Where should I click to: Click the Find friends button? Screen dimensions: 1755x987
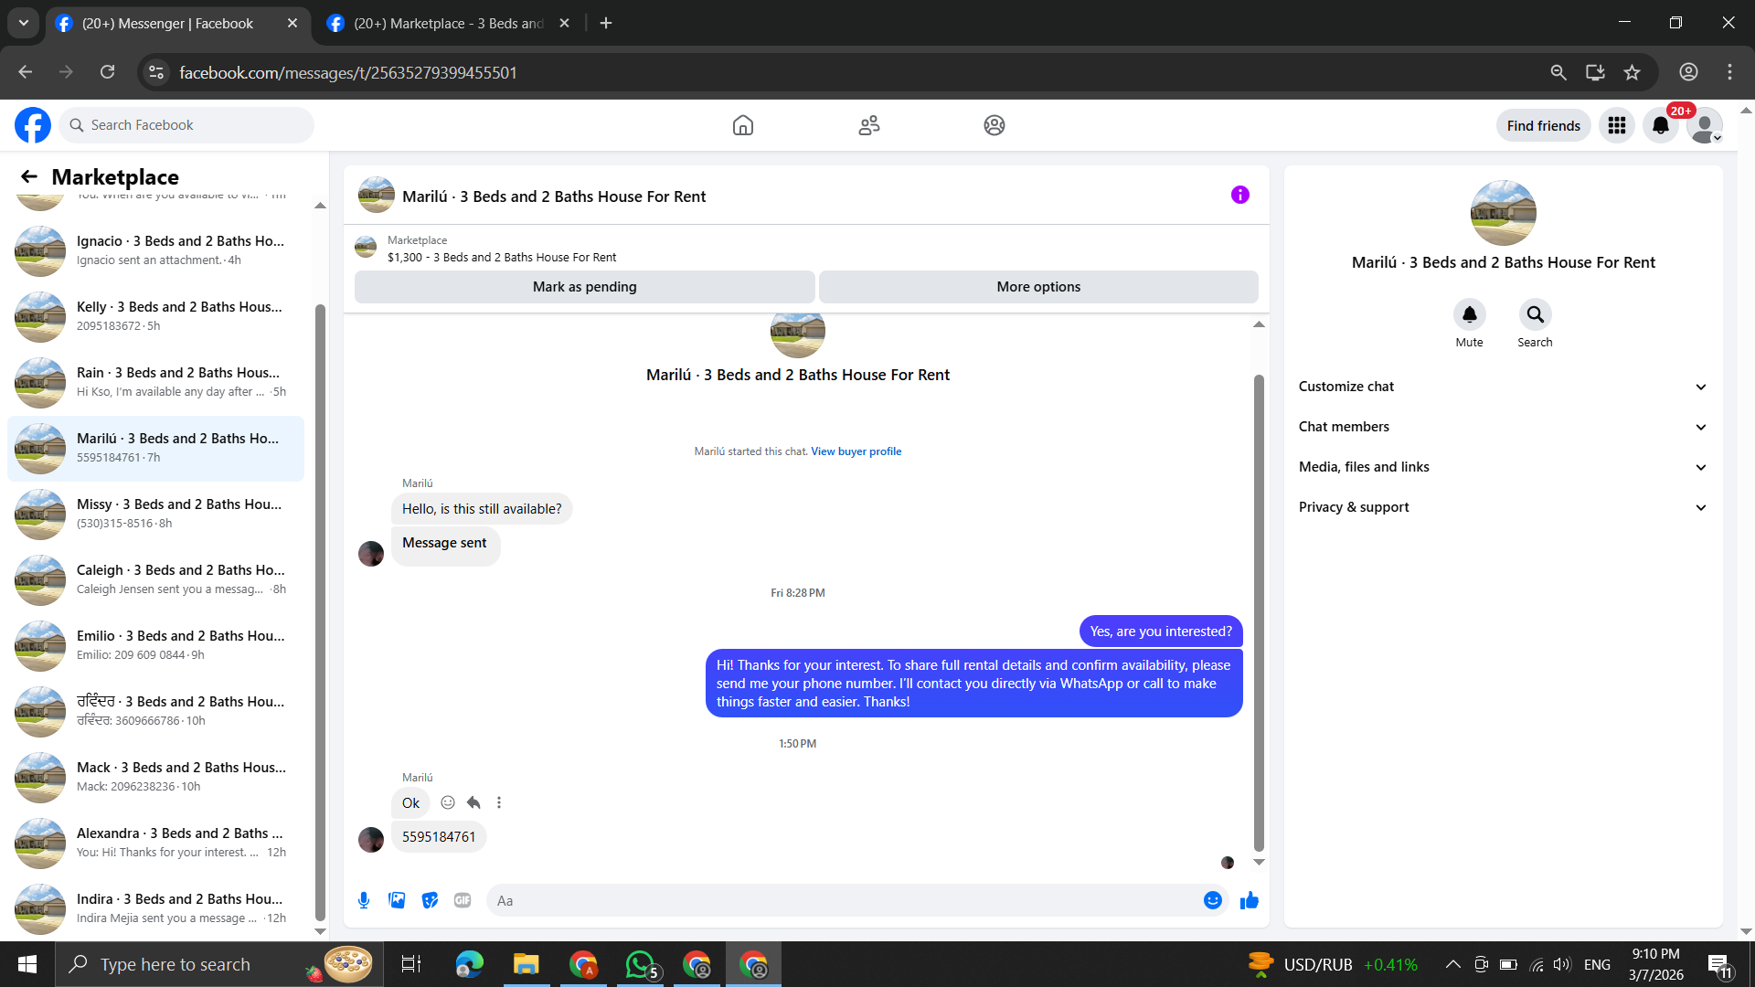1544,125
